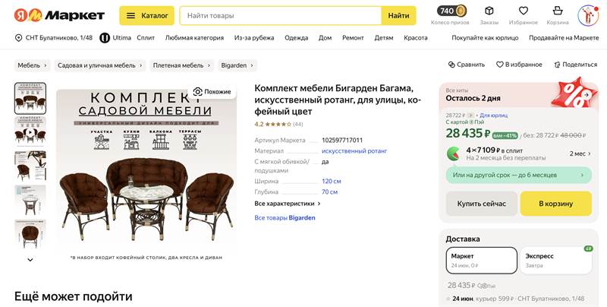607x307 pixels.
Task: Click the Купить сейчас button
Action: pyautogui.click(x=482, y=204)
